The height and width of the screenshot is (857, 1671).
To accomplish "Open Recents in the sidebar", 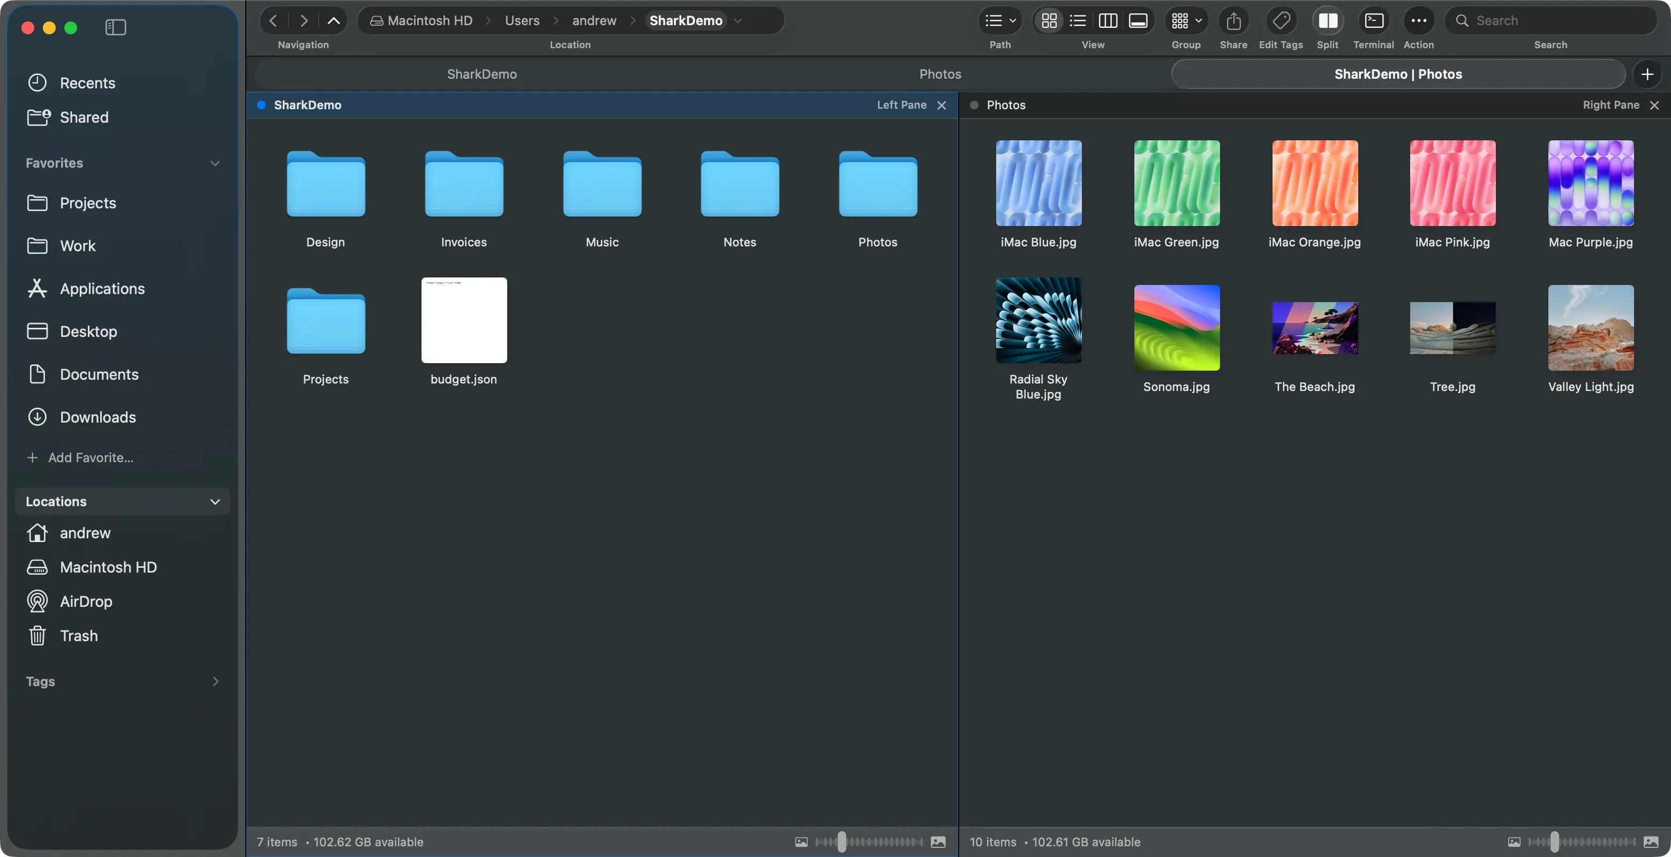I will (x=123, y=83).
